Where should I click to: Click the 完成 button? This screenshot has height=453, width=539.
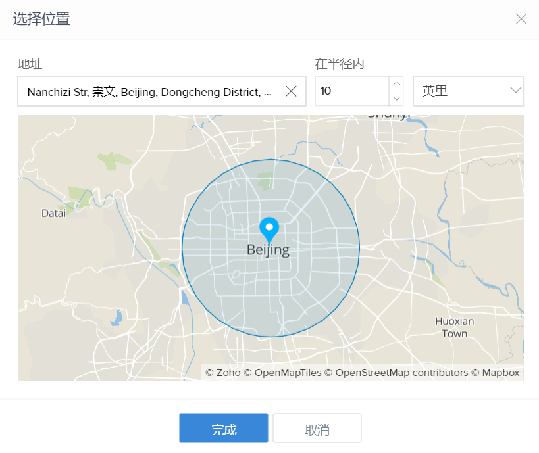click(x=224, y=428)
